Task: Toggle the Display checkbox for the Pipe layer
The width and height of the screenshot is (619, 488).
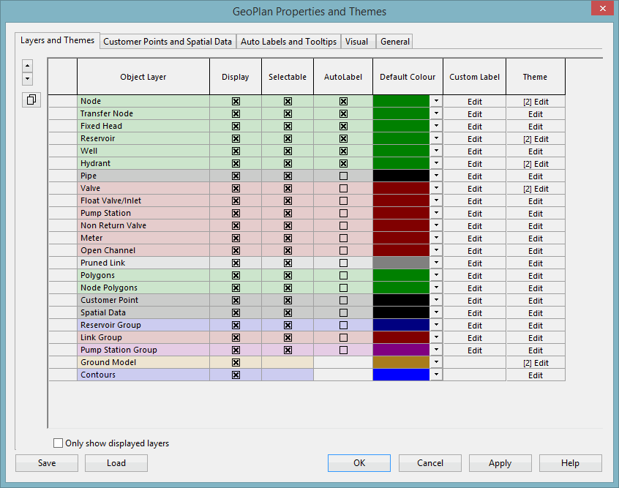Action: click(x=235, y=176)
